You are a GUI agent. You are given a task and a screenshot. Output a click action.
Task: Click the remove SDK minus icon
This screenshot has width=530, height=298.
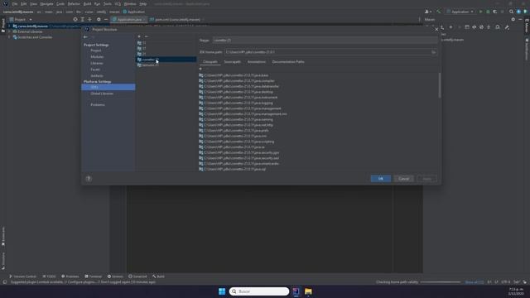[x=147, y=36]
